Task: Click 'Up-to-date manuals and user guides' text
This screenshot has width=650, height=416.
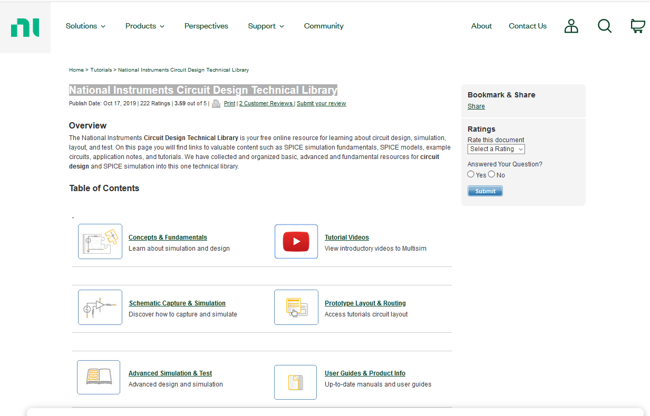Action: 378,384
